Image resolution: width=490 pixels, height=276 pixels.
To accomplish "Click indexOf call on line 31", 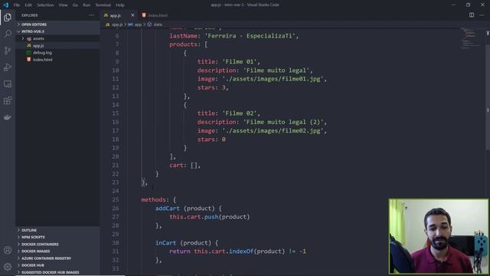I will click(241, 251).
